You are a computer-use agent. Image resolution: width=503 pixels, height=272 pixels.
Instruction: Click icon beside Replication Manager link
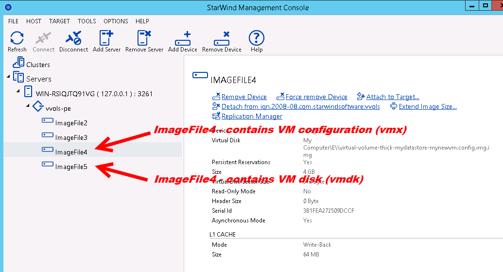216,116
